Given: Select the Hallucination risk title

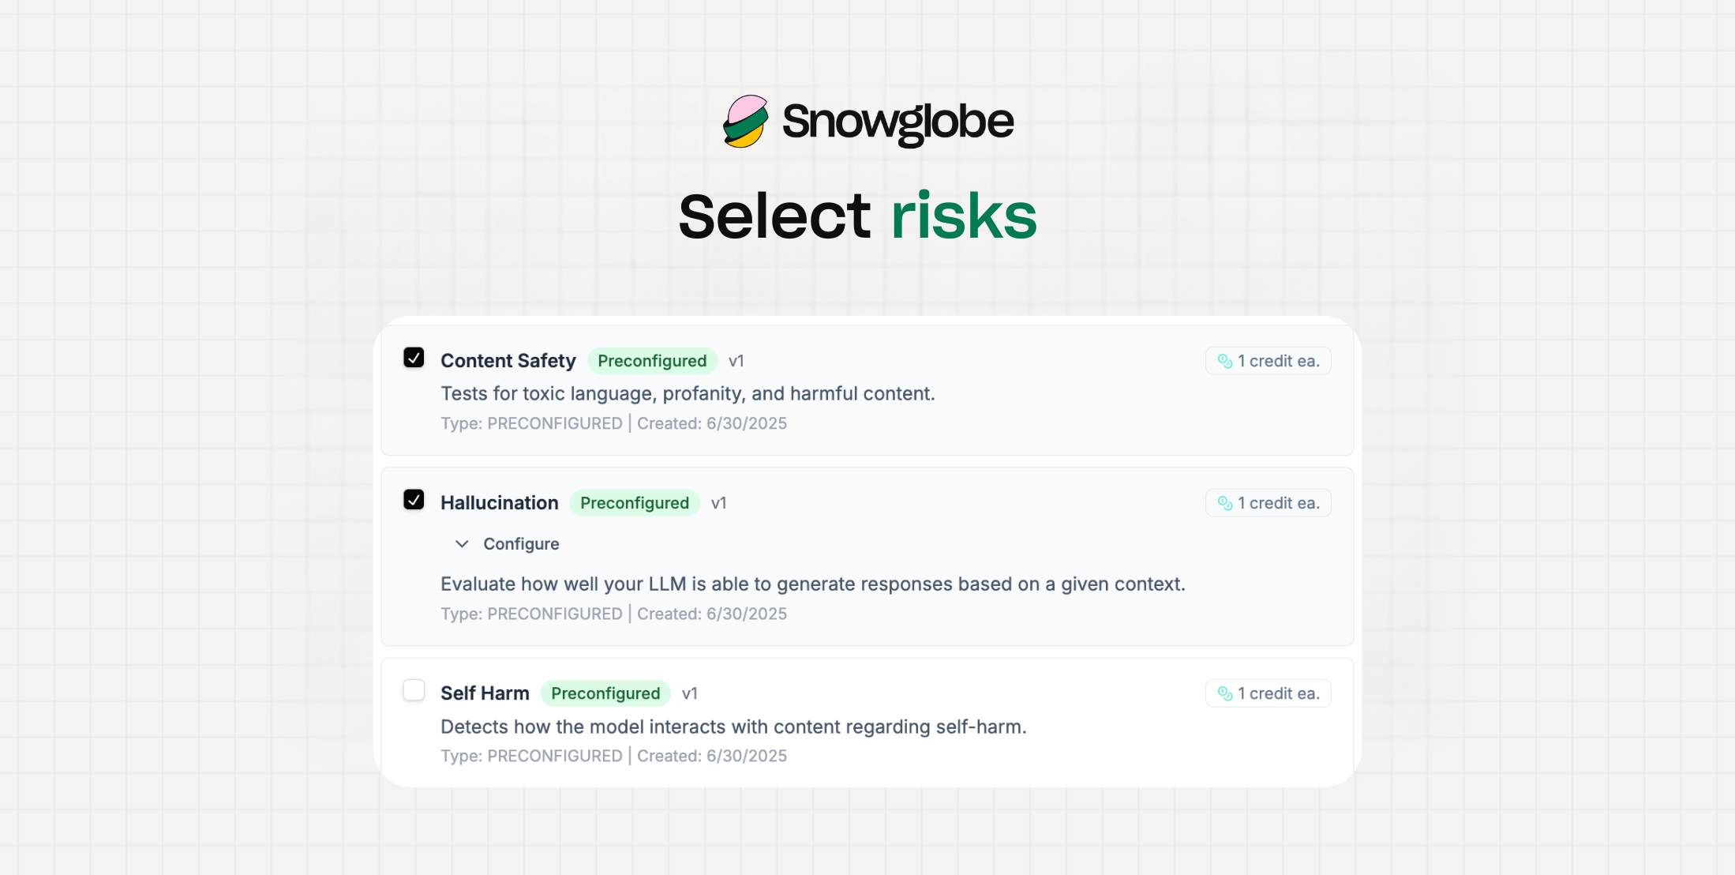Looking at the screenshot, I should (x=500, y=503).
